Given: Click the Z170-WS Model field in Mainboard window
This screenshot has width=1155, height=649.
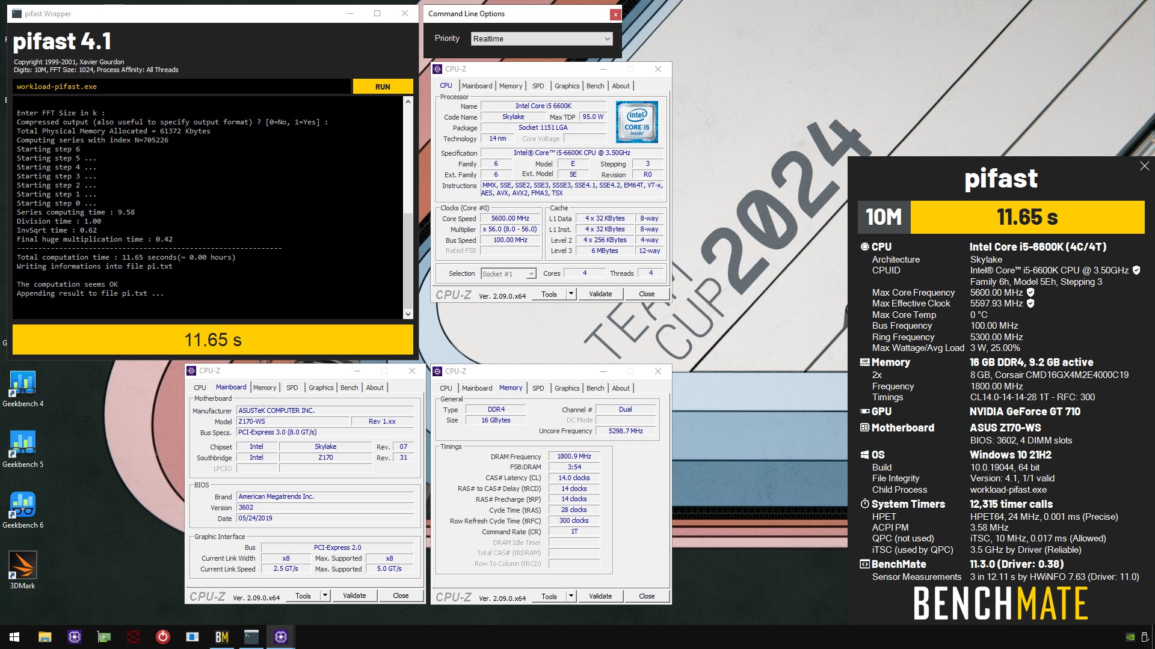Looking at the screenshot, I should (292, 421).
